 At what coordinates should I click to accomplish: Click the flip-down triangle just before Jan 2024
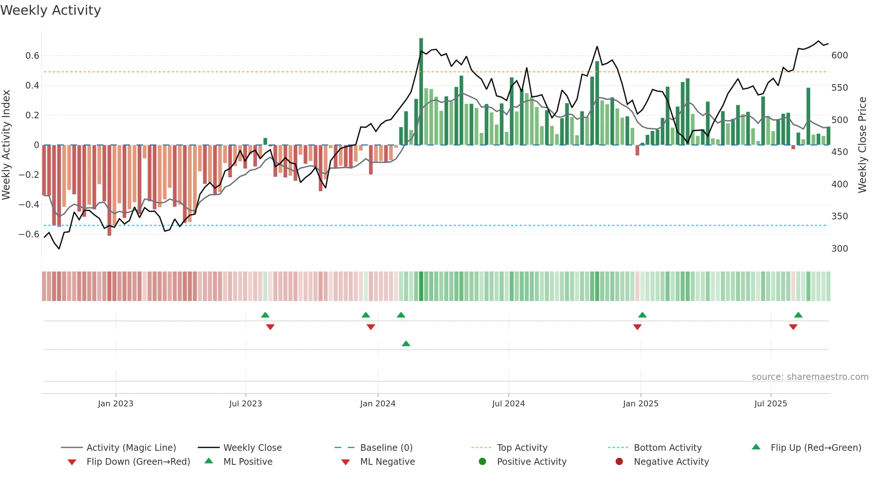tap(371, 327)
